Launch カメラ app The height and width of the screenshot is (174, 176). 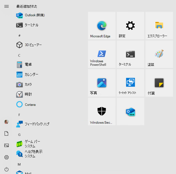24,84
